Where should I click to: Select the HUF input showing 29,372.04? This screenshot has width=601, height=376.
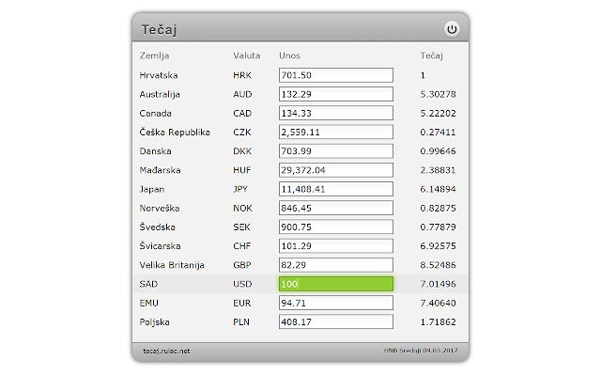(336, 170)
